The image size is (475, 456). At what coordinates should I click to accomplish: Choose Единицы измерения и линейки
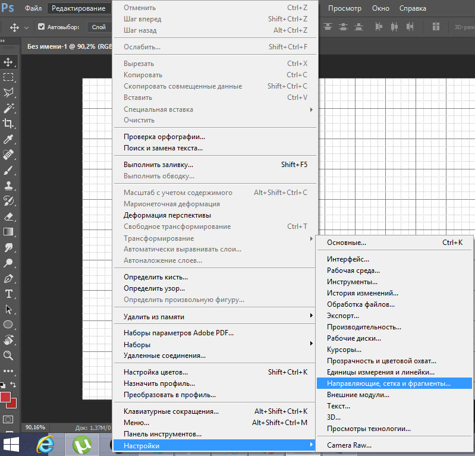(394, 372)
